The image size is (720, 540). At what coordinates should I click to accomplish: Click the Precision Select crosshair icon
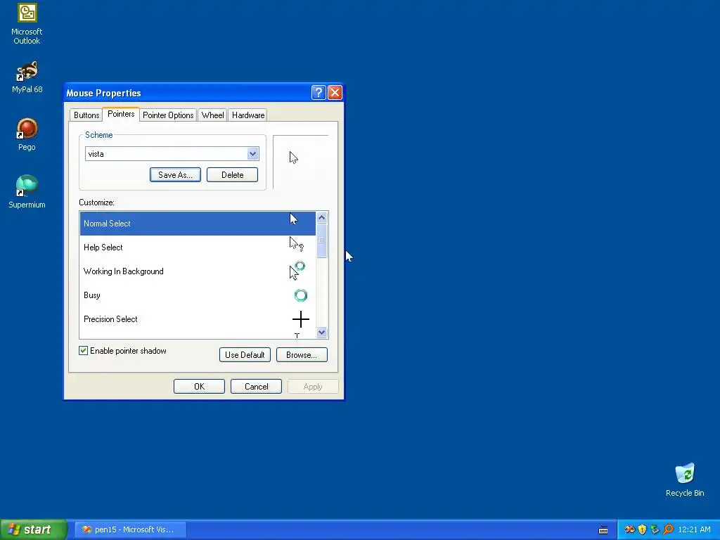(301, 319)
